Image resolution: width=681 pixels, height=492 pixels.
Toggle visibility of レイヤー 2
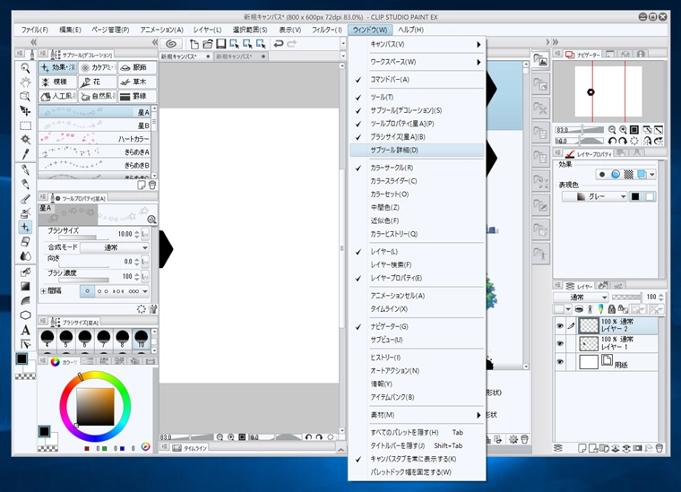[x=560, y=325]
